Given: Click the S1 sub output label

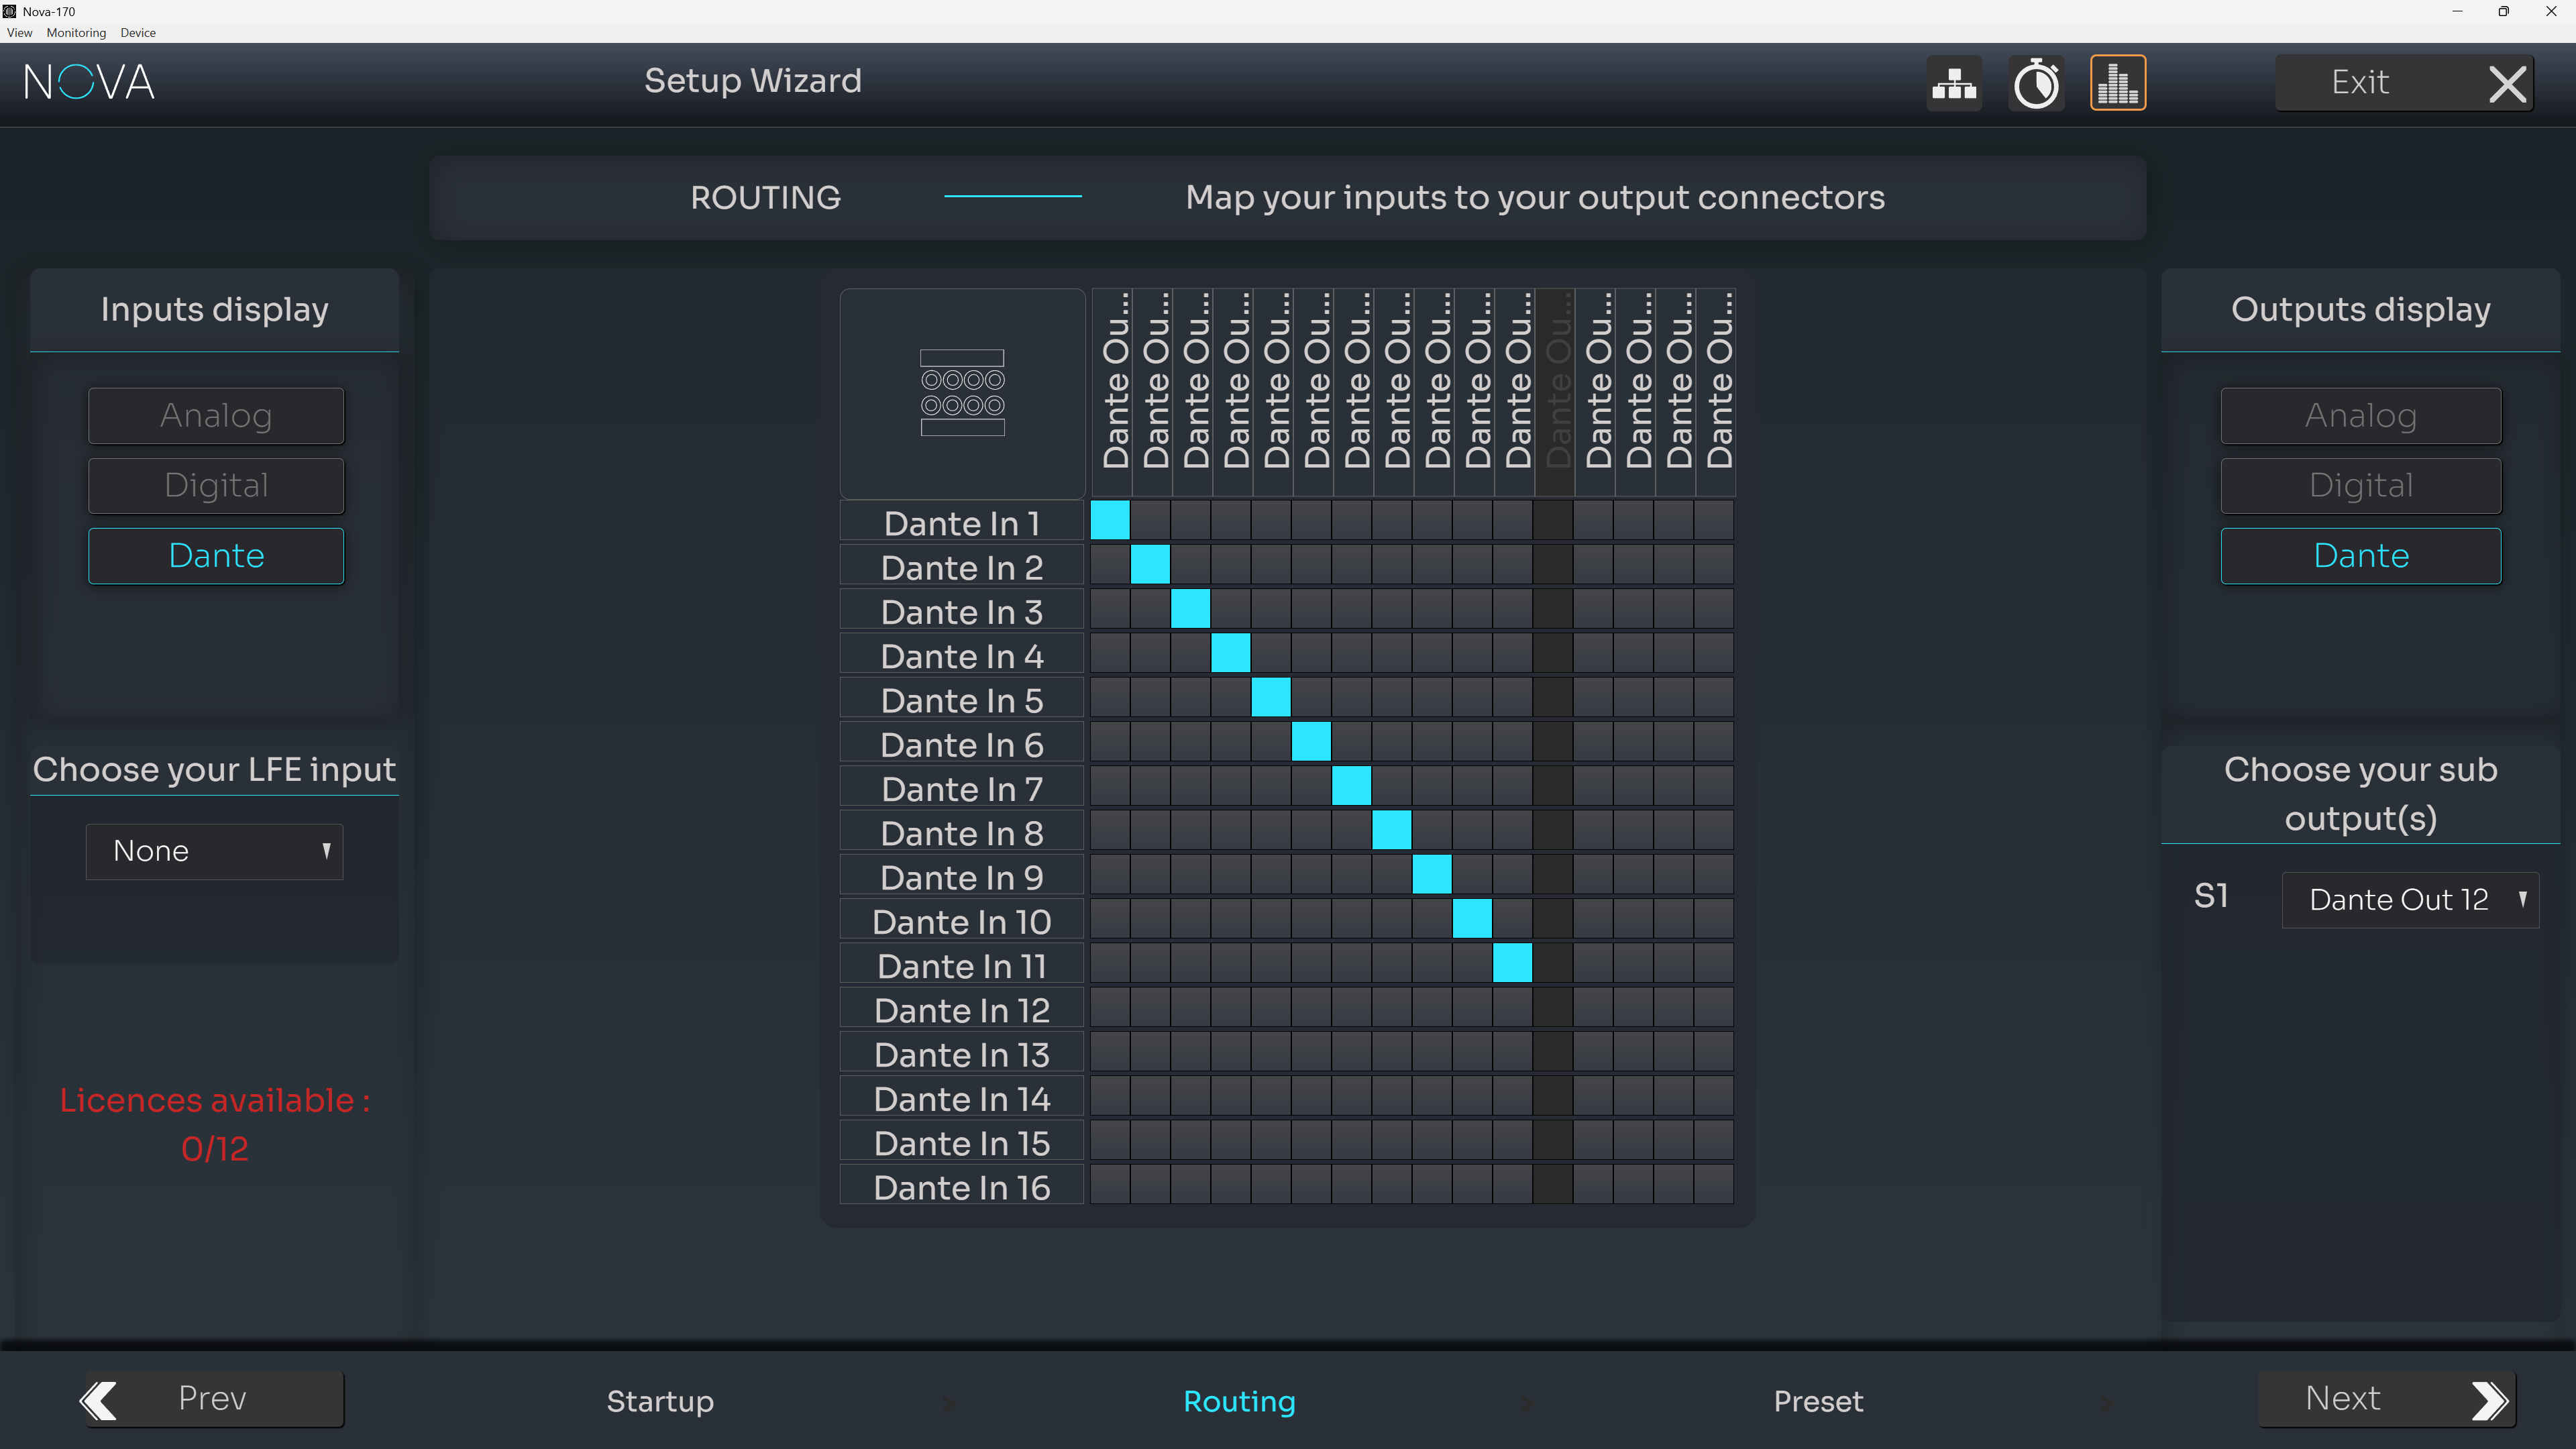Looking at the screenshot, I should (x=2211, y=896).
